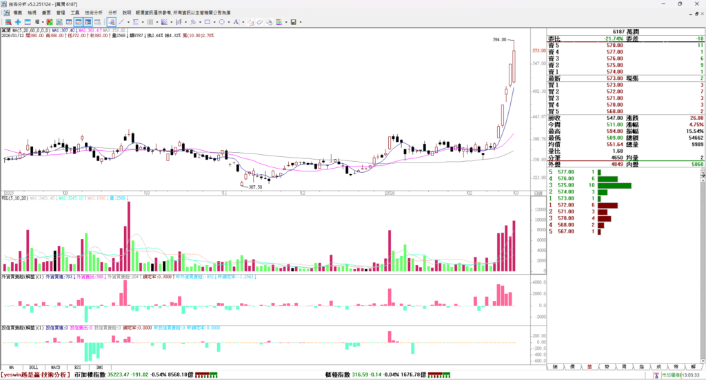Open the dropdown arrow beside rectangle tool

coord(214,22)
